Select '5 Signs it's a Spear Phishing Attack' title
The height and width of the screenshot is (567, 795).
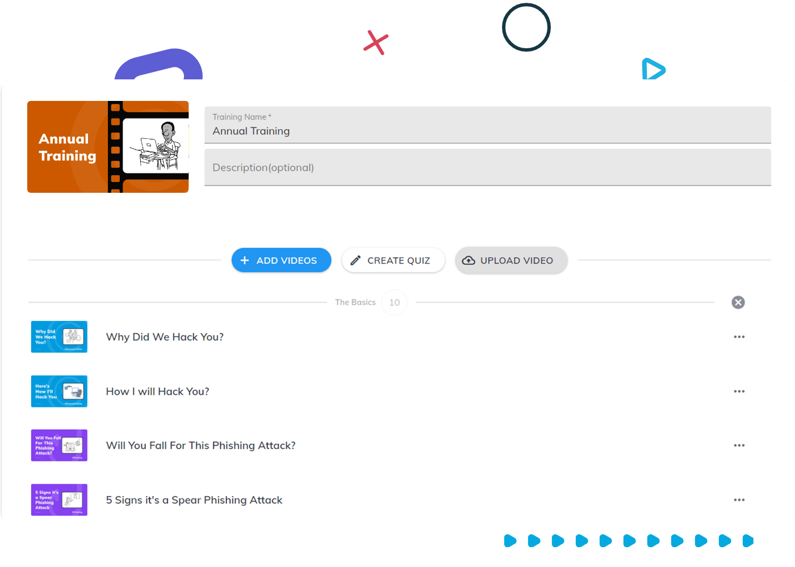coord(194,500)
